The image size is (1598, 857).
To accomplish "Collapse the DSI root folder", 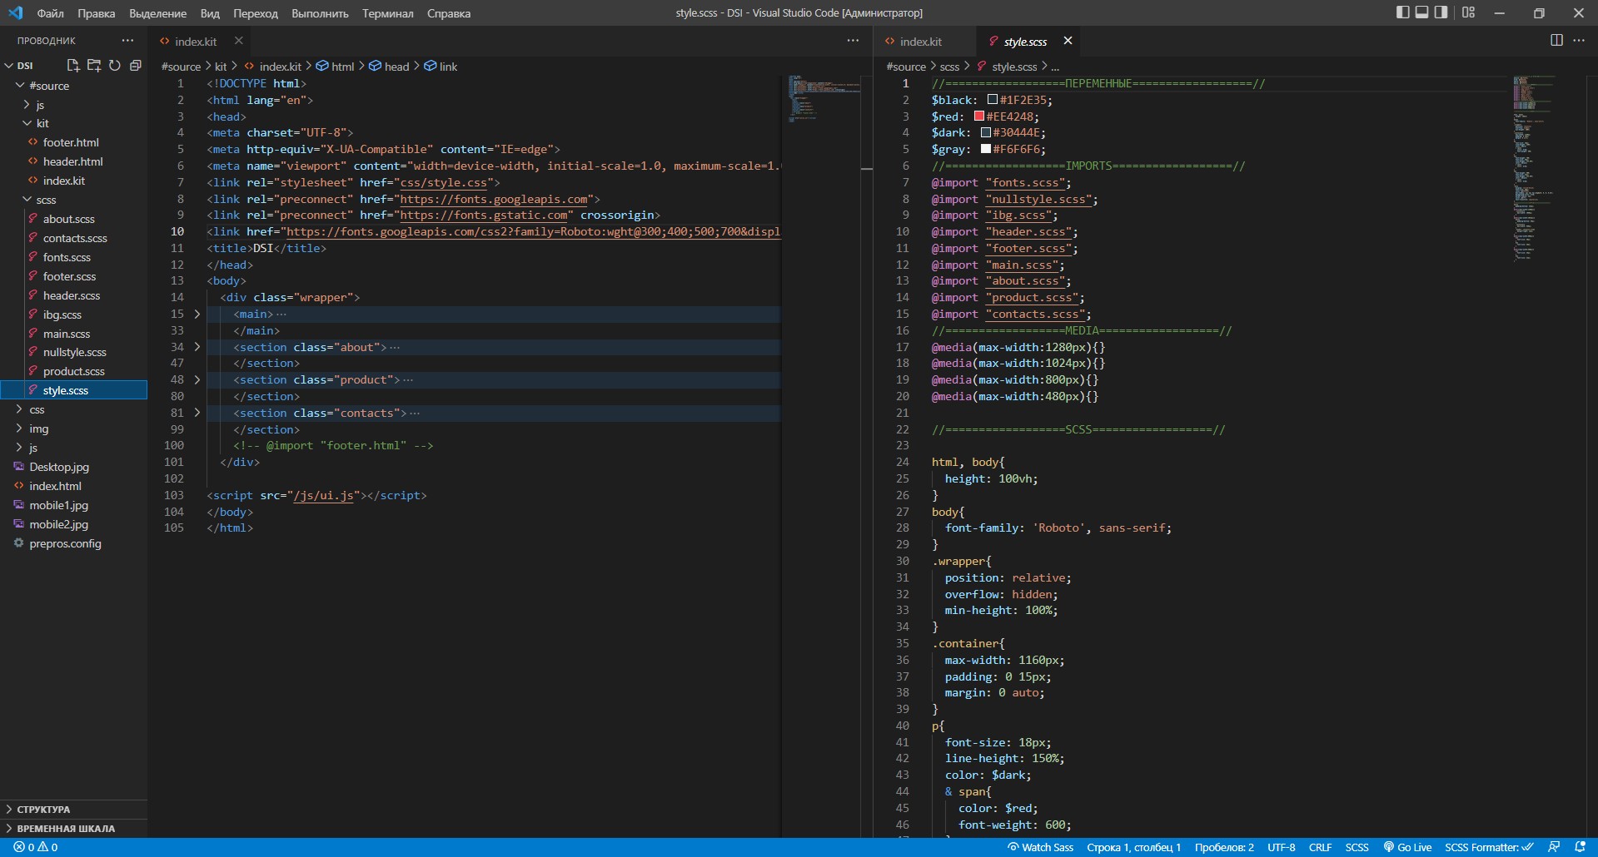I will [x=9, y=65].
